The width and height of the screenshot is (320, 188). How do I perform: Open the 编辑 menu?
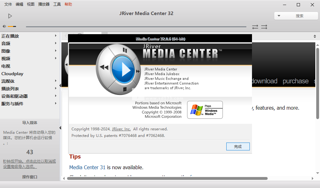[x=19, y=4]
